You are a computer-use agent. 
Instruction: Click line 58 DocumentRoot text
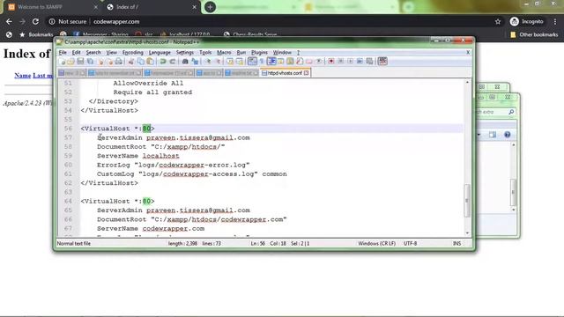click(160, 147)
